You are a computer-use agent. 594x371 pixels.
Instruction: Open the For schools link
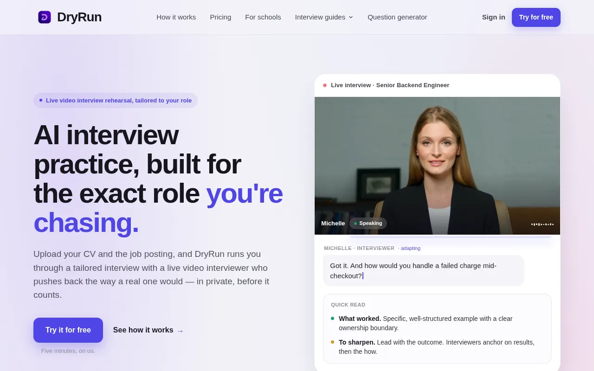[x=263, y=17]
